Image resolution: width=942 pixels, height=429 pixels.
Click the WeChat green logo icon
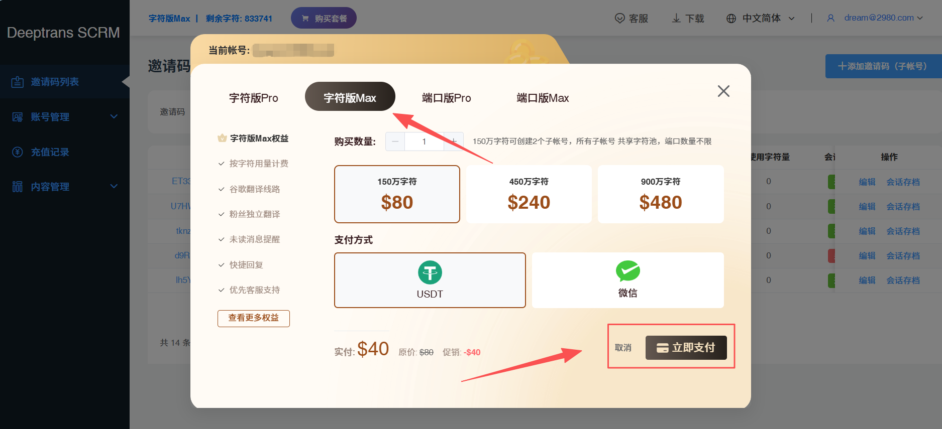pyautogui.click(x=627, y=271)
